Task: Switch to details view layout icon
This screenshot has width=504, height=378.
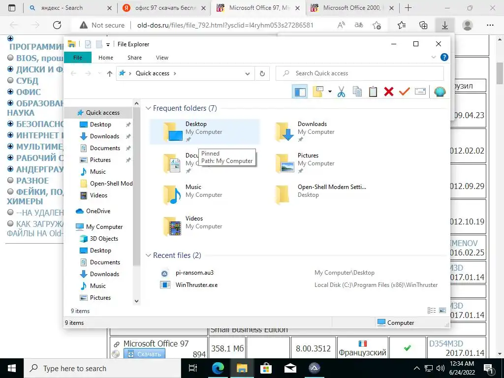Action: click(431, 311)
